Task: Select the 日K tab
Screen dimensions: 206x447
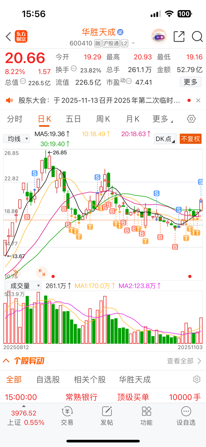Action: coord(45,119)
